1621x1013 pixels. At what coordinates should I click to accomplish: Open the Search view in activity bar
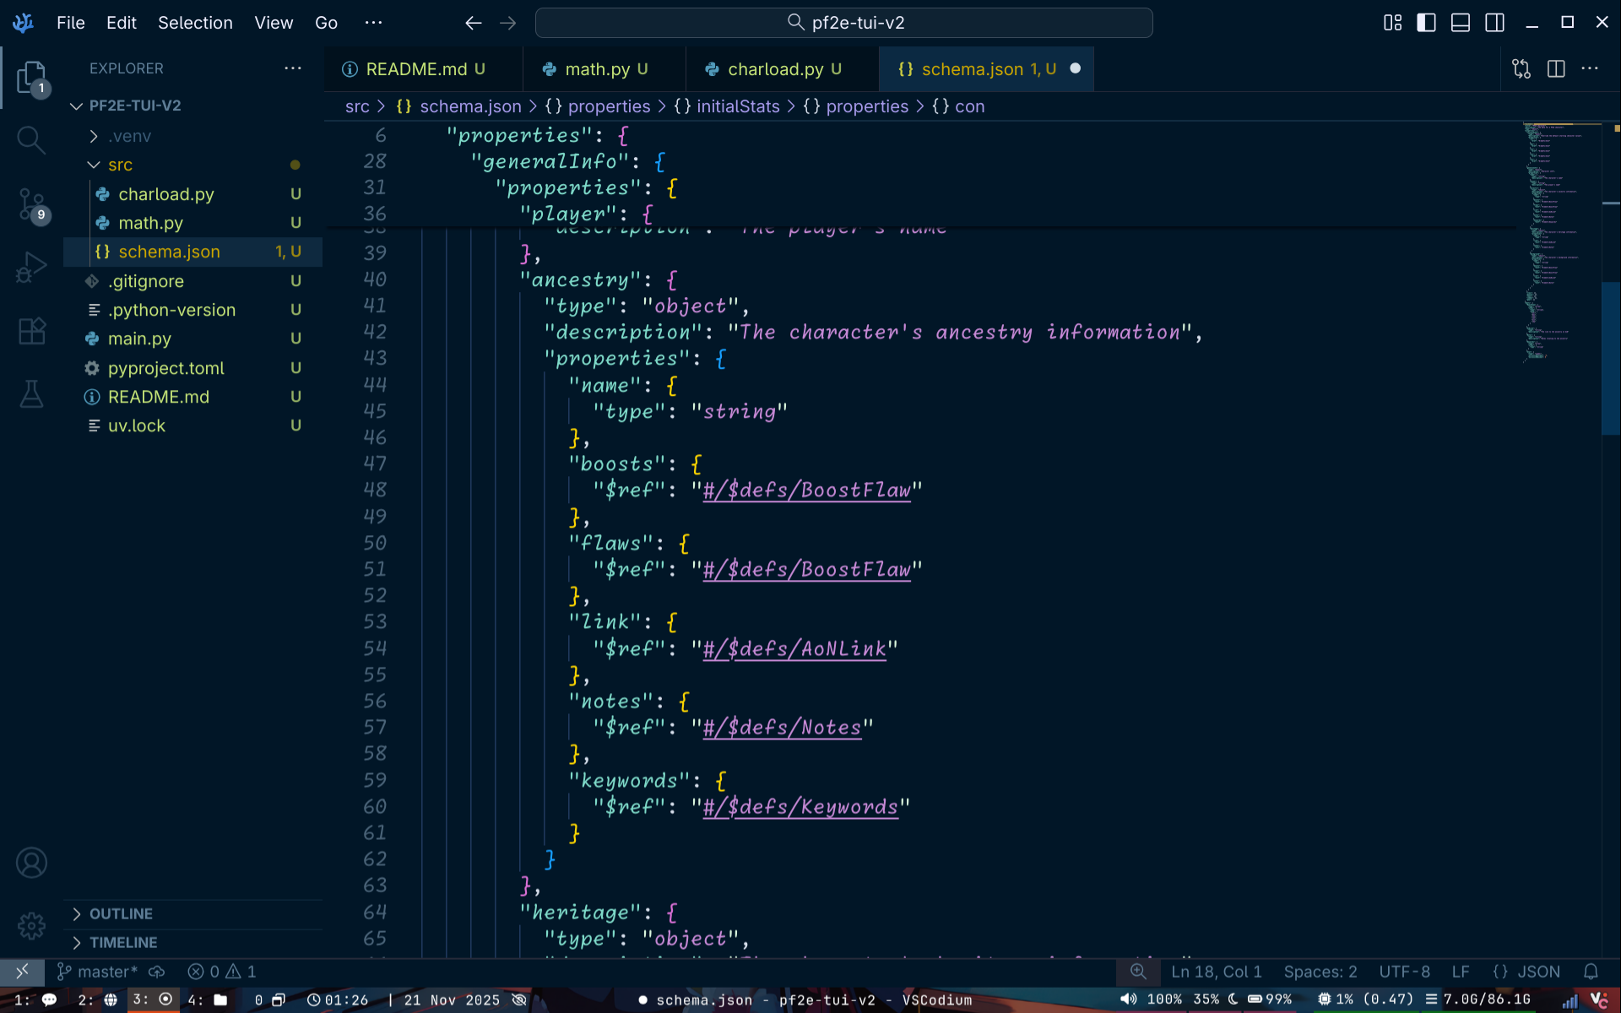click(31, 139)
